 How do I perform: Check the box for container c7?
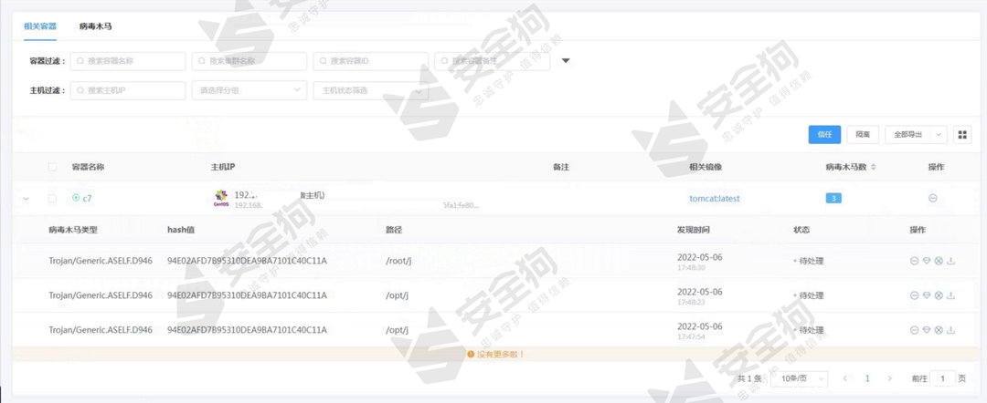click(52, 198)
